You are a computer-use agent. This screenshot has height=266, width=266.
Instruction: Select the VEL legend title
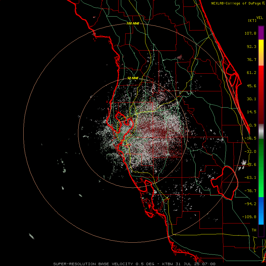coord(259,18)
